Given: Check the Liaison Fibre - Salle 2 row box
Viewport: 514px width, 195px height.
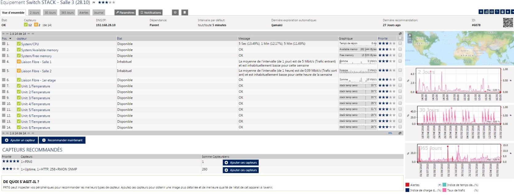Looking at the screenshot, I should 400,70.
